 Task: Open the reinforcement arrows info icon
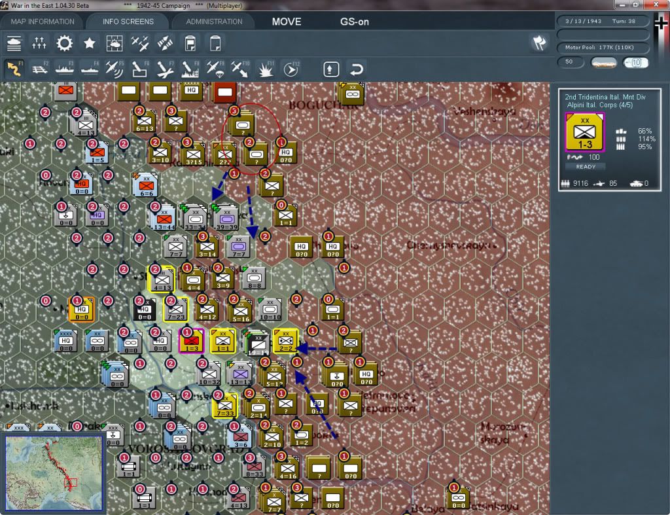pos(165,44)
